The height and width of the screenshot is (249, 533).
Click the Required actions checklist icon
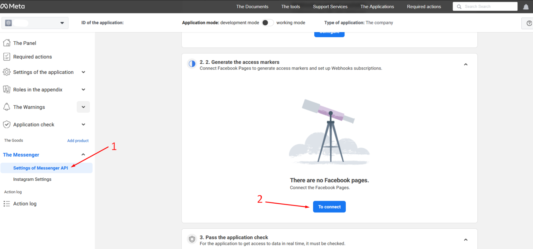[7, 57]
